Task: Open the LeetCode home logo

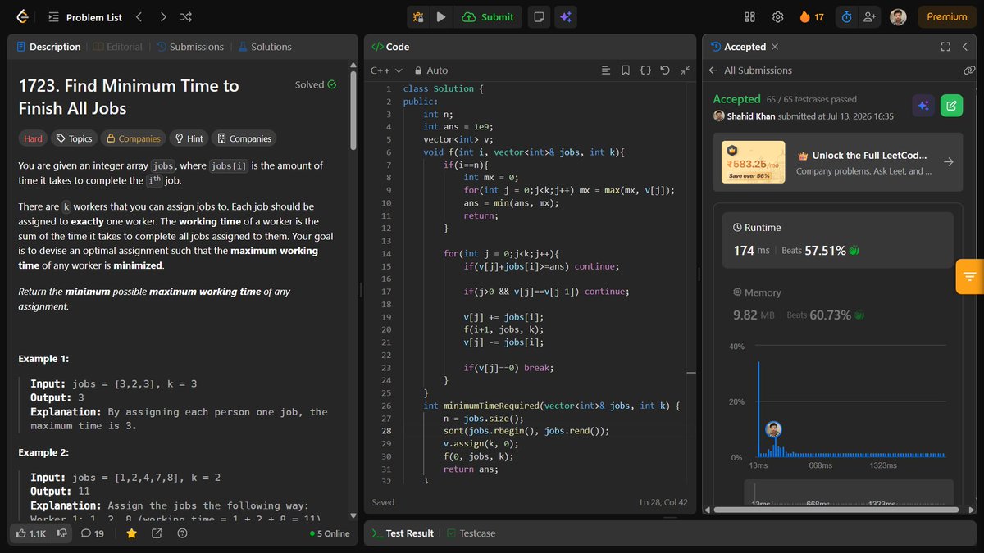Action: pos(22,16)
